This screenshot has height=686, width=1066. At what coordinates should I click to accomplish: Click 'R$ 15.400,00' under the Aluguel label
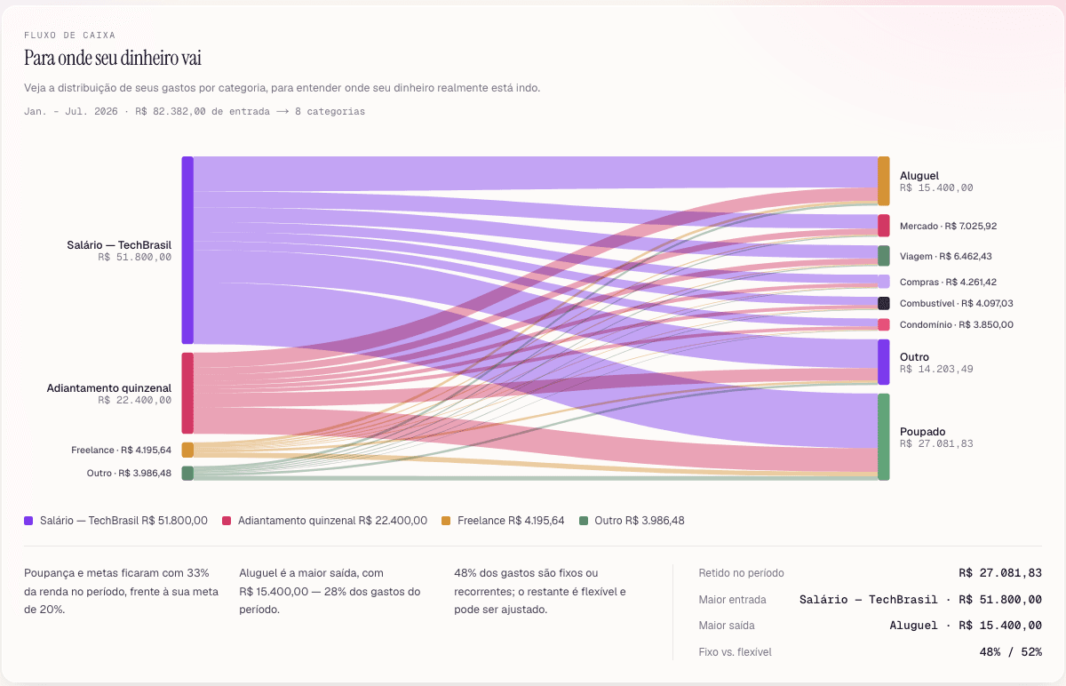pyautogui.click(x=936, y=188)
